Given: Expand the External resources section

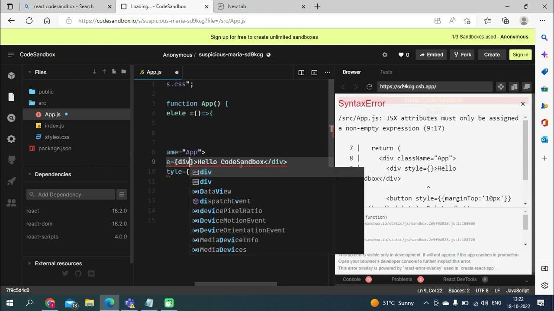Looking at the screenshot, I should click(30, 263).
